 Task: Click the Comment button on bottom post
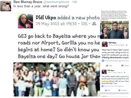pos(123,90)
